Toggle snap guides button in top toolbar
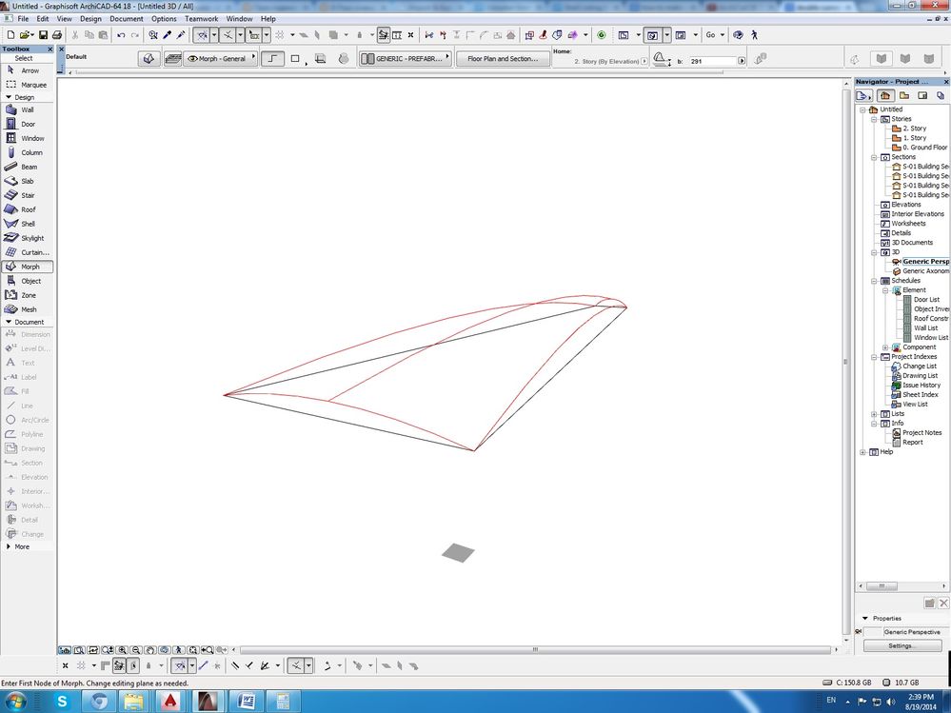 pyautogui.click(x=228, y=35)
